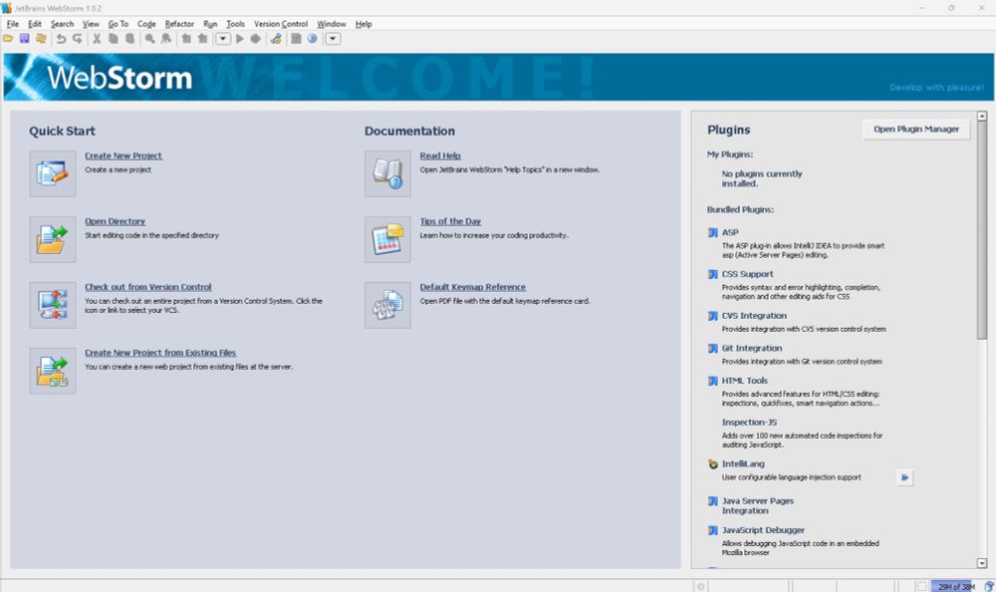Click the Plugins panel scrollbar thumb
The height and width of the screenshot is (592, 996).
(x=982, y=231)
